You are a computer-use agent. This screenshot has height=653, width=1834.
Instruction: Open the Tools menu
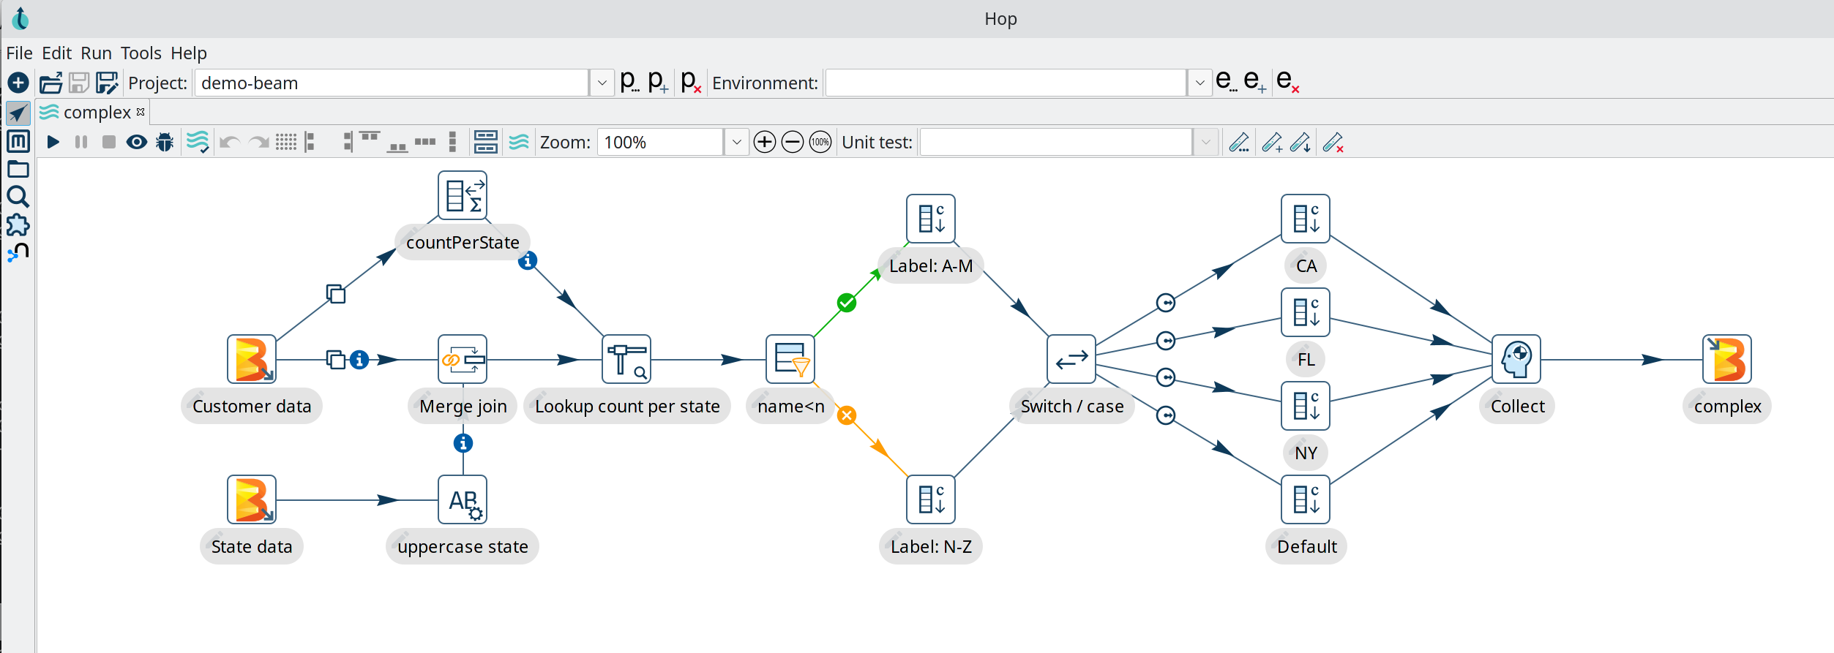click(x=141, y=53)
